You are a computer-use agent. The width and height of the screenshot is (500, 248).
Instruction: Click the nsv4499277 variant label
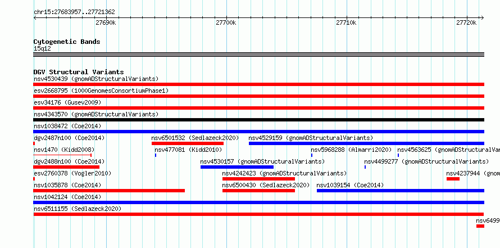pos(426,161)
